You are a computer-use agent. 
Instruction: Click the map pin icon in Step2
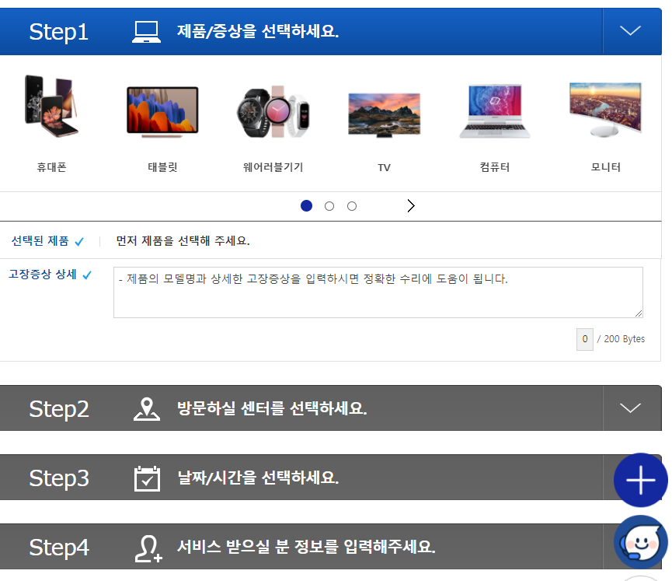(x=147, y=409)
